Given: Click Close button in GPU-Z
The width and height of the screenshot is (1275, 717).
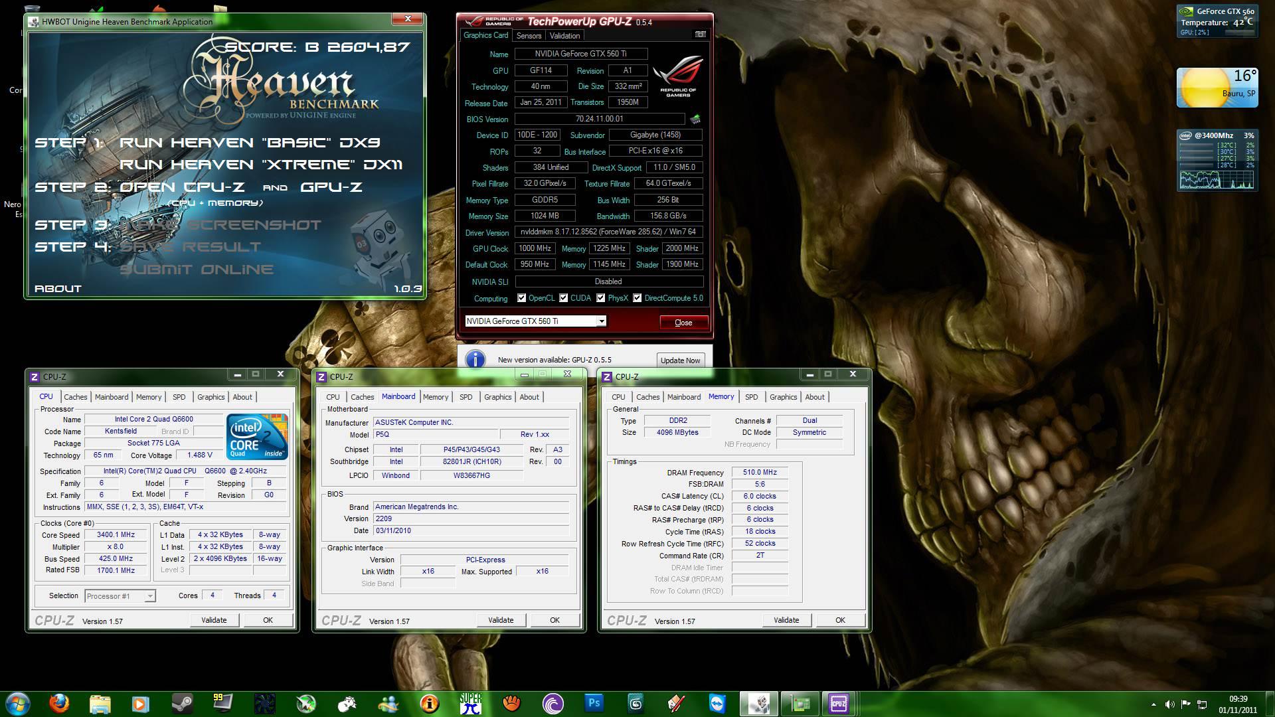Looking at the screenshot, I should 683,323.
